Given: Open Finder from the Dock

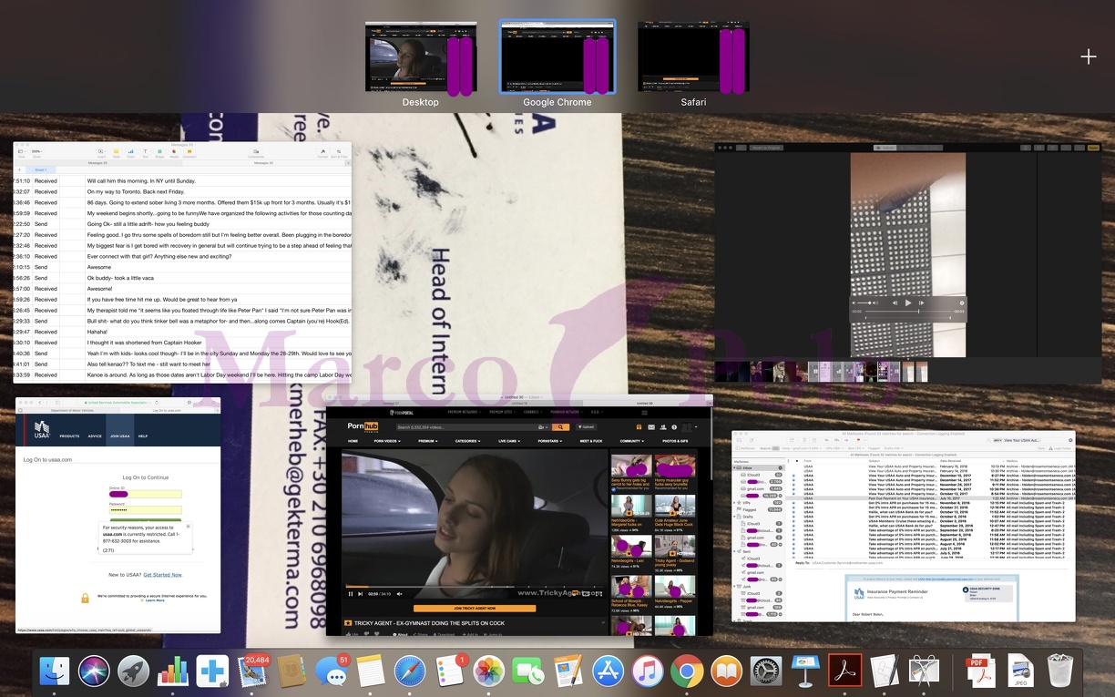Looking at the screenshot, I should point(55,672).
